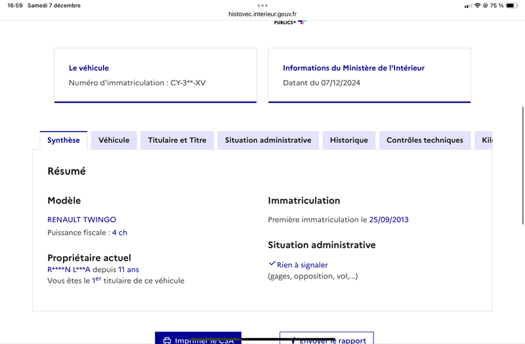Open the Titulaire et Titre tab
Image resolution: width=525 pixels, height=344 pixels.
(x=177, y=140)
